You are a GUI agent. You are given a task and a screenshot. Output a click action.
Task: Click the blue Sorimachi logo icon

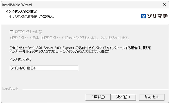tap(144, 16)
